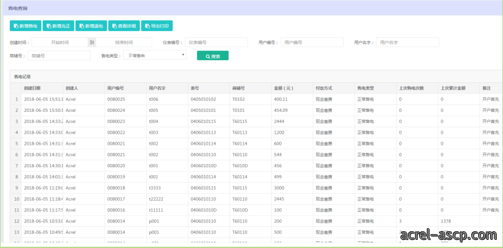503x248 pixels.
Task: Click the 结束时间 end date field
Action: 124,42
